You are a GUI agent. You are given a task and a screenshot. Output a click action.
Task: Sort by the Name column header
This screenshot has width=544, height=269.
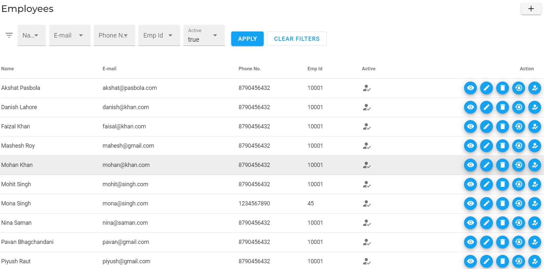pyautogui.click(x=8, y=69)
